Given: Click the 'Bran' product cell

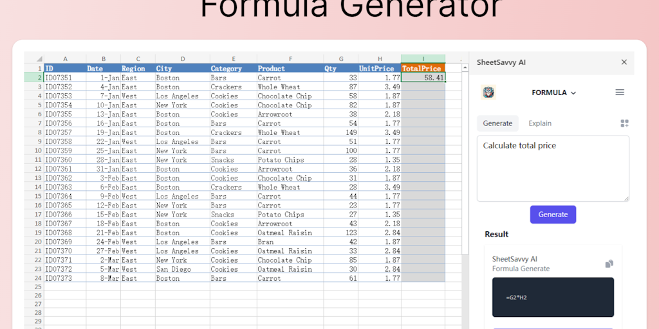Looking at the screenshot, I should point(290,242).
